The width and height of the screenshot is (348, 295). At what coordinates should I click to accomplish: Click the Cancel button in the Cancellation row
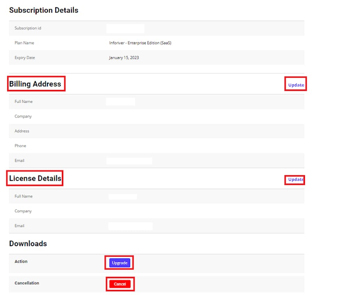(x=120, y=284)
